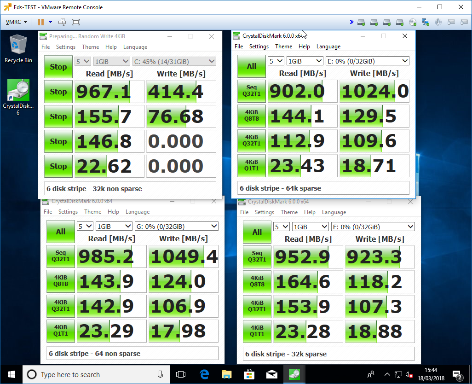This screenshot has width=472, height=384.
Task: Click Stop button beside 22.62 read value
Action: tap(58, 166)
